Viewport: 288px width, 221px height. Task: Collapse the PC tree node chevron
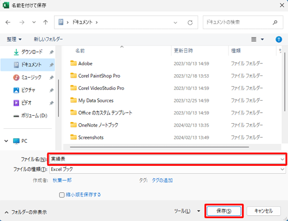[6, 141]
